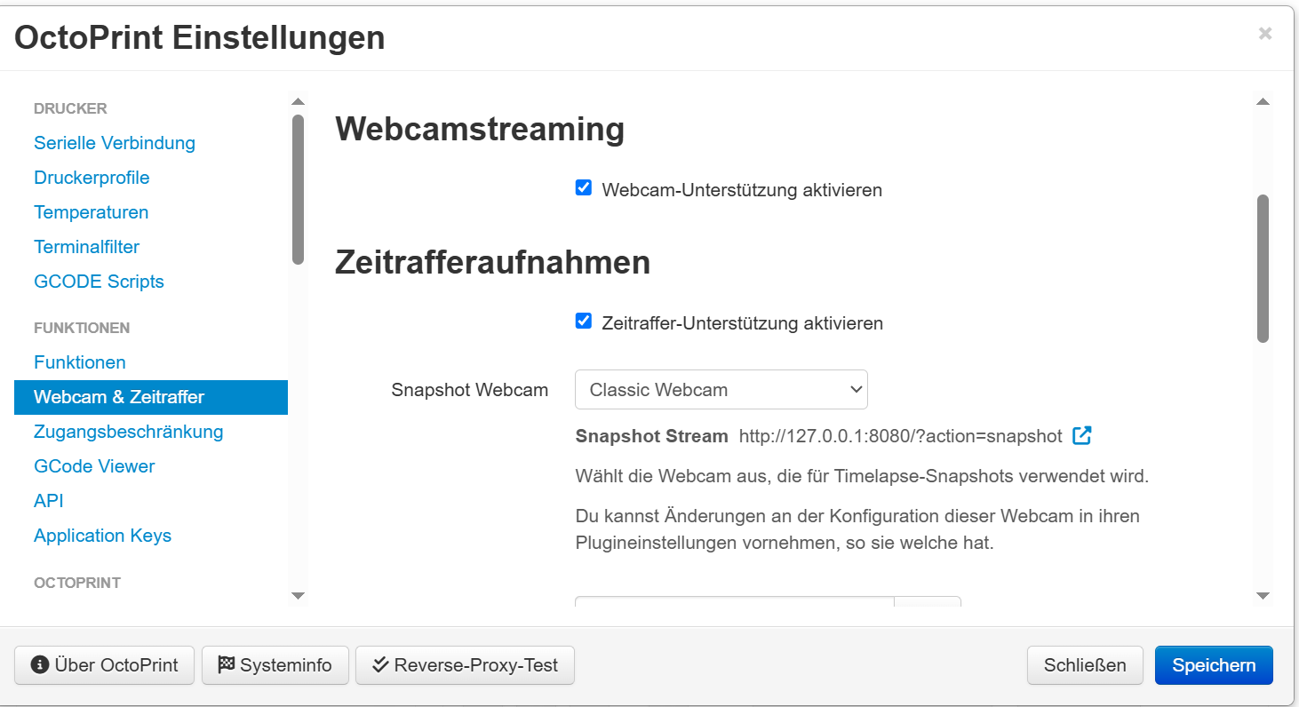The width and height of the screenshot is (1299, 707).
Task: Click Schließen to close settings
Action: tap(1085, 665)
